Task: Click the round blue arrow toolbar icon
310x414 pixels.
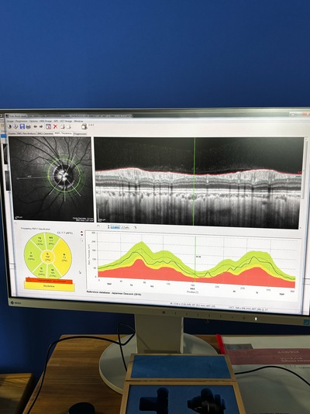Action: pyautogui.click(x=15, y=126)
